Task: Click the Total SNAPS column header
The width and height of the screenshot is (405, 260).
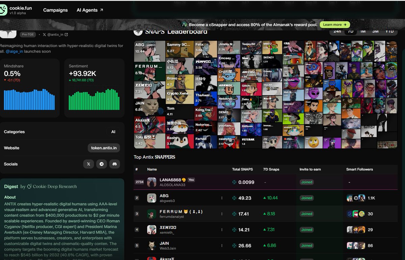Action: (x=242, y=169)
